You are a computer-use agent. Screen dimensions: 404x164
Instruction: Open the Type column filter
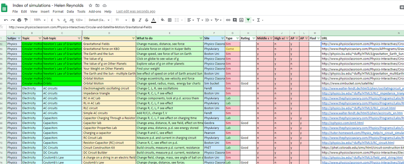pyautogui.click(x=237, y=38)
